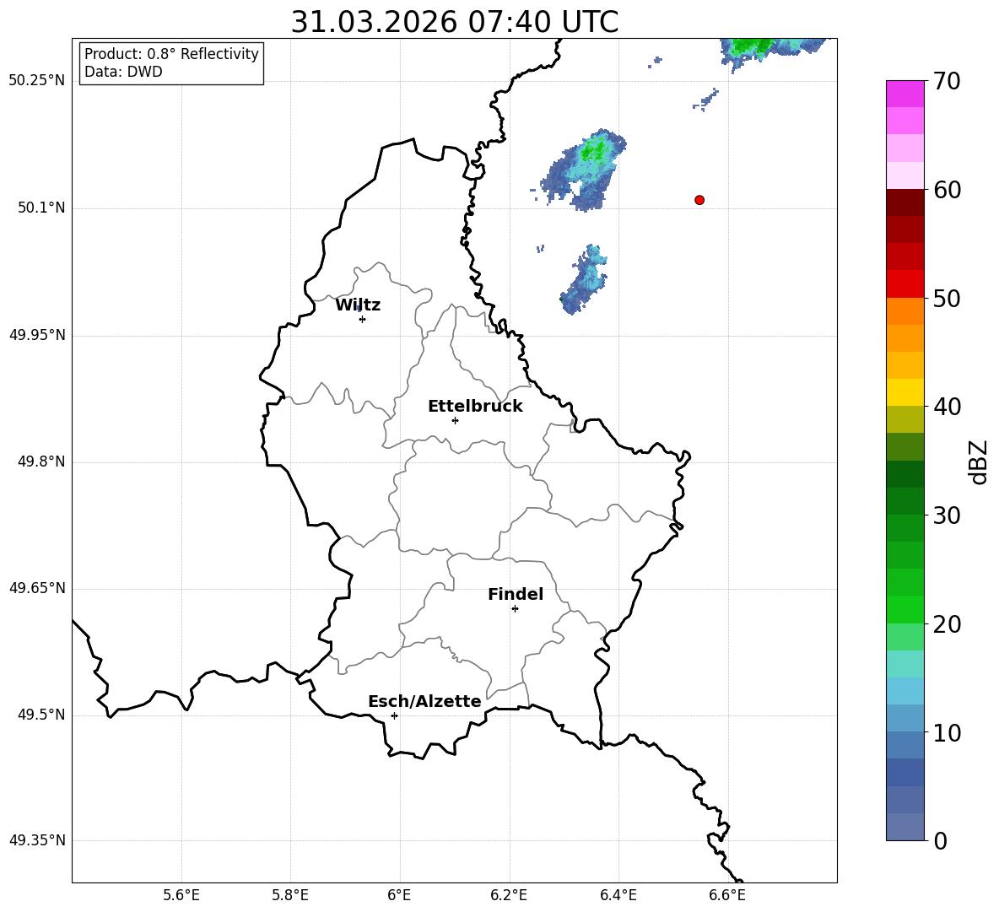Click the 30 label on the colorbar
The image size is (999, 912).
point(947,515)
